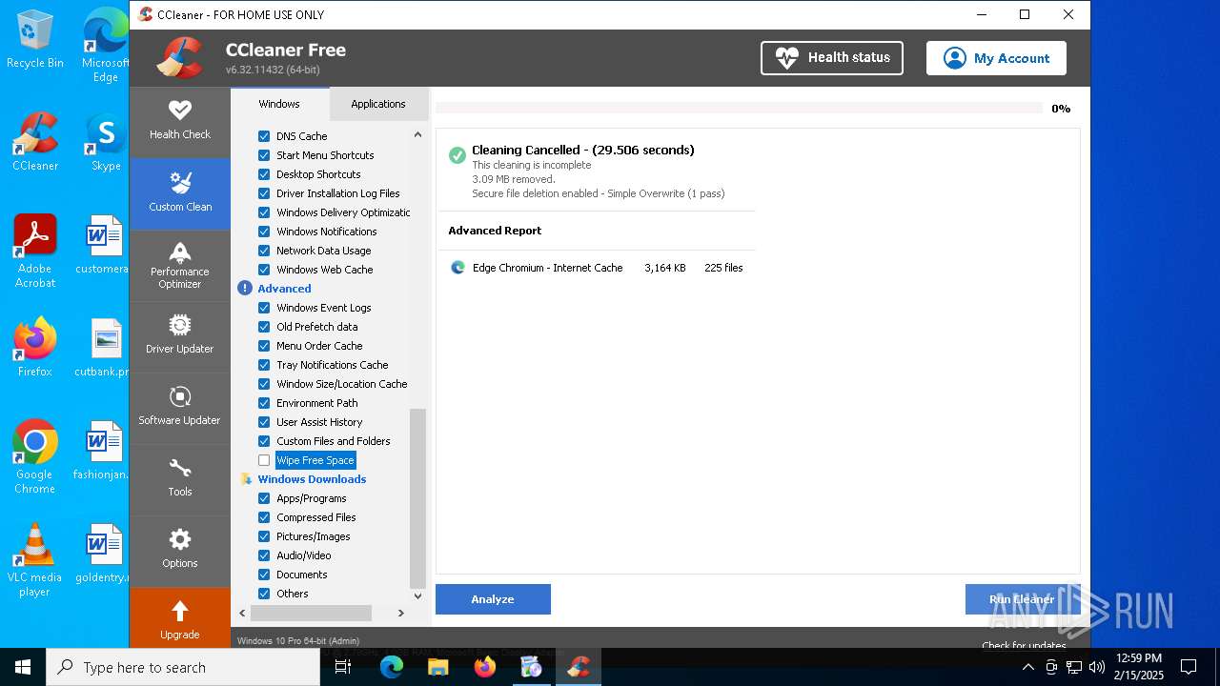This screenshot has width=1220, height=686.
Task: Uncheck Start Menu Shortcuts option
Action: tap(264, 155)
